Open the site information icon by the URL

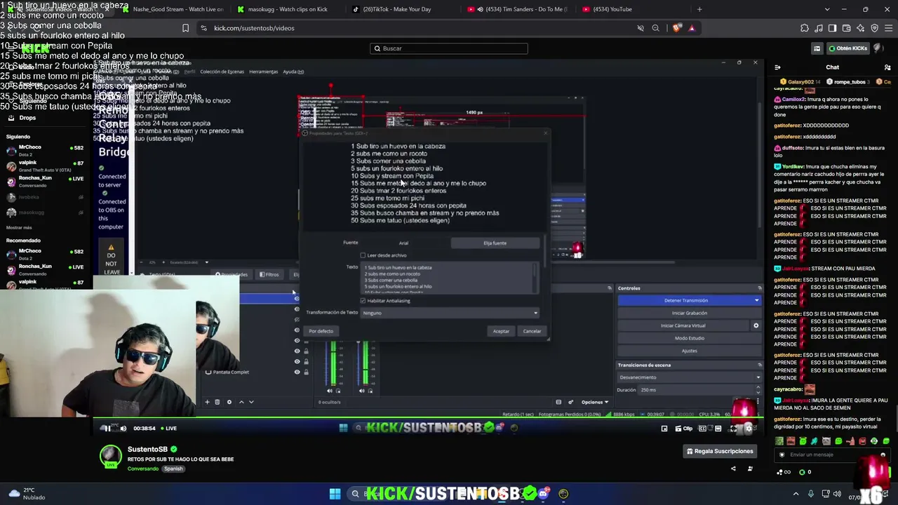coord(203,28)
